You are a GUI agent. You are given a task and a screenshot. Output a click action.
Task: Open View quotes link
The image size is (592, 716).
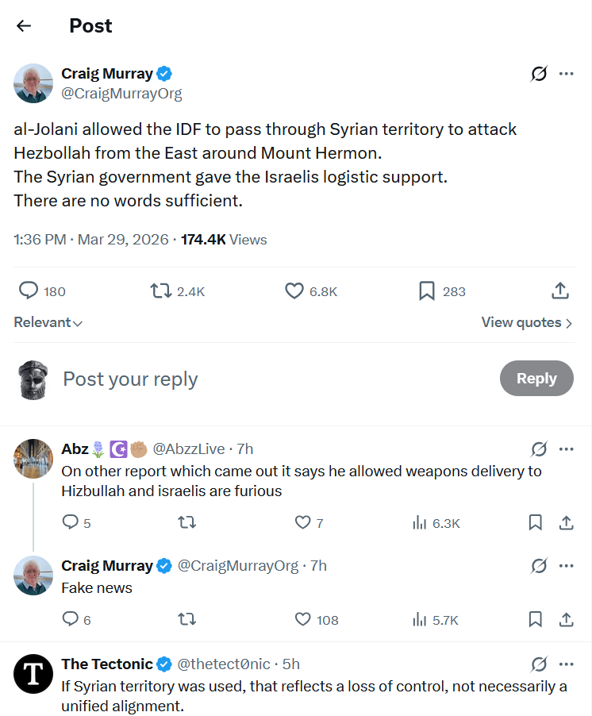[x=526, y=322]
